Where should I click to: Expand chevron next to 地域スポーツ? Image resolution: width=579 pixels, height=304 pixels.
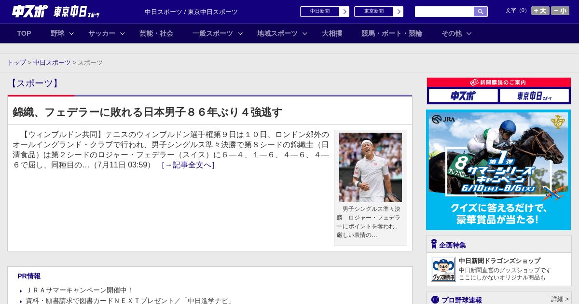click(x=305, y=34)
